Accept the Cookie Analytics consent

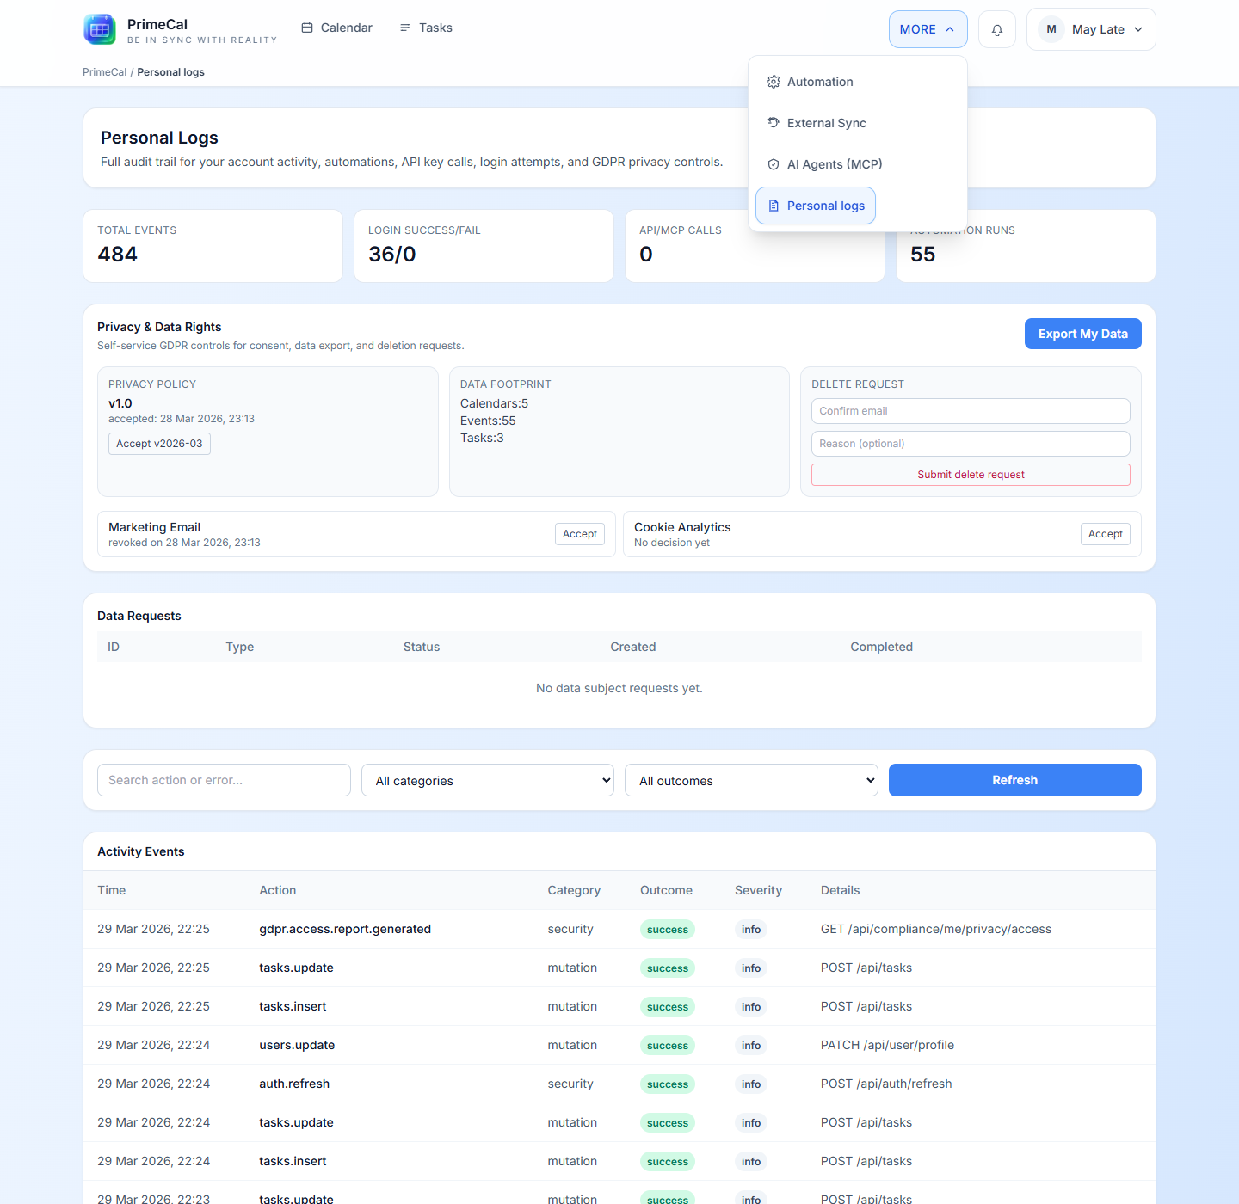pos(1105,533)
